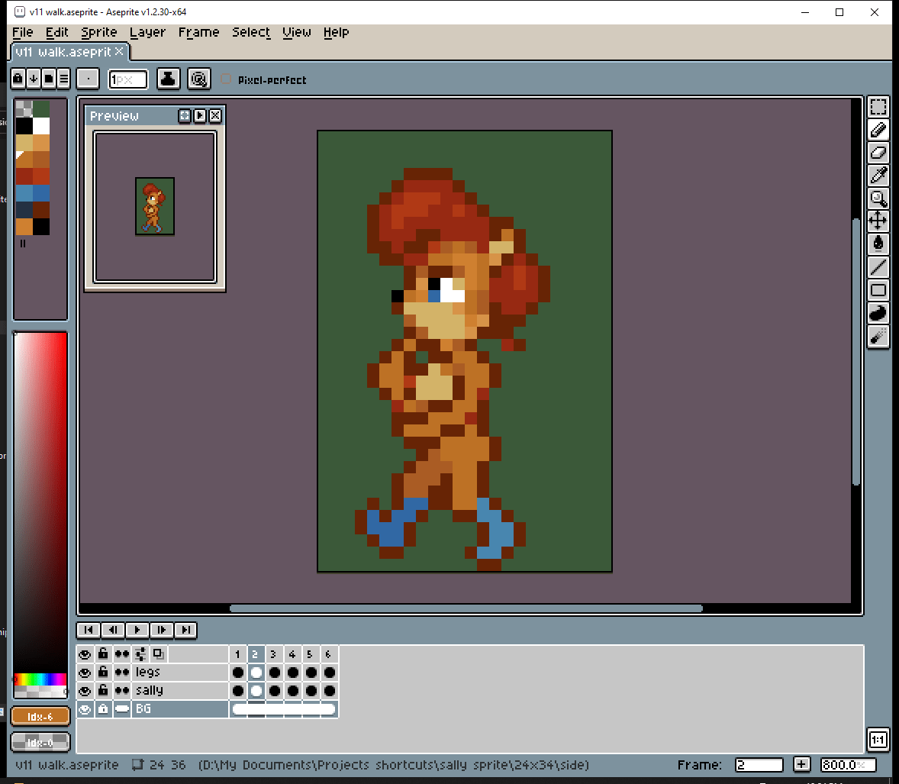Pick the Eyedropper tool
The image size is (899, 784).
878,176
